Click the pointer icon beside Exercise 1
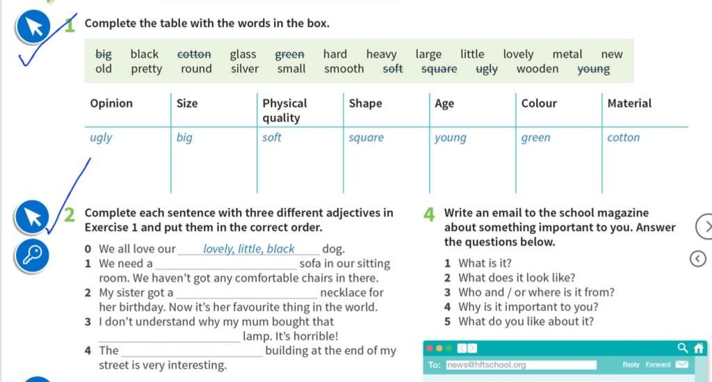Image resolution: width=712 pixels, height=382 pixels. [33, 26]
